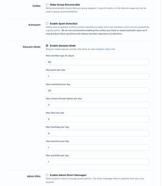
Task: Uncheck Enable Slowjoin Mode checkbox
Action: [47, 46]
